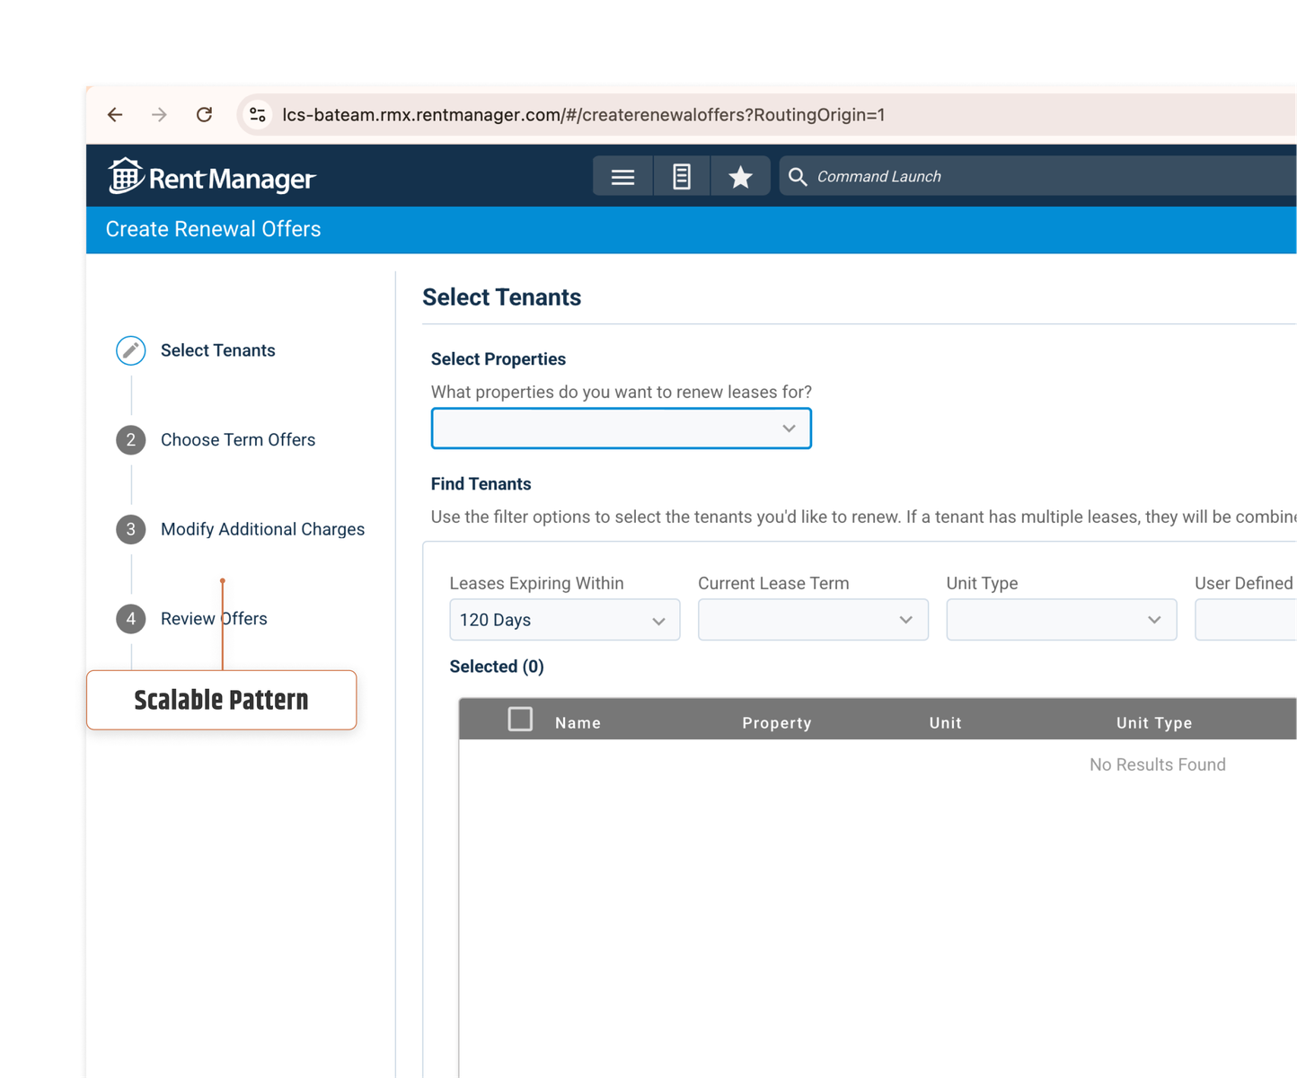Open the hamburger main menu
The image size is (1297, 1078).
(x=622, y=177)
